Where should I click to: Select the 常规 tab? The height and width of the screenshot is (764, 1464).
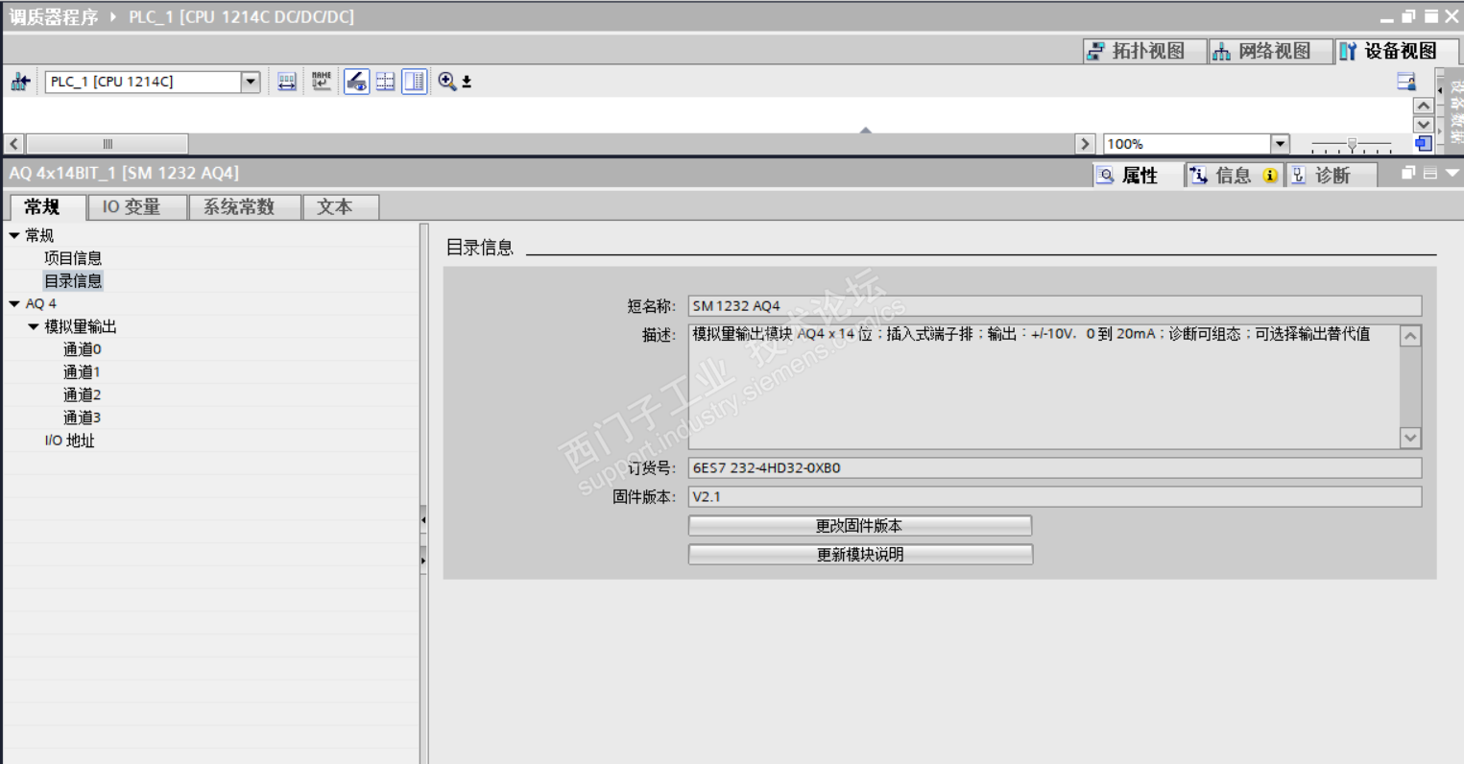pyautogui.click(x=46, y=207)
